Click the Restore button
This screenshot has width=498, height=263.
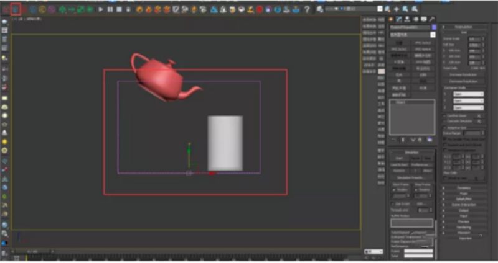click(399, 171)
